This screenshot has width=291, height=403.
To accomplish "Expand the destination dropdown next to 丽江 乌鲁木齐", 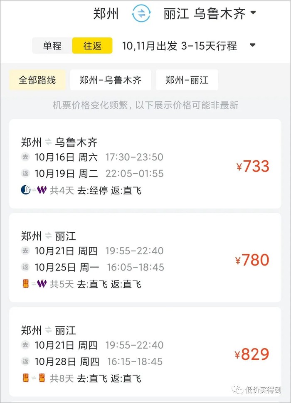I will pos(253,13).
